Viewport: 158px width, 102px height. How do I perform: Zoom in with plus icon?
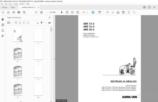77,12
